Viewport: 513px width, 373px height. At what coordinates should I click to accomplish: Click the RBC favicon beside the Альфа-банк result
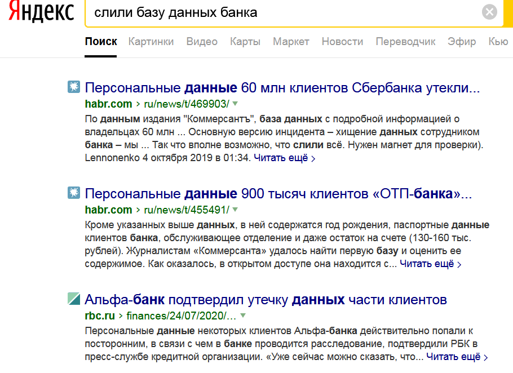[74, 299]
